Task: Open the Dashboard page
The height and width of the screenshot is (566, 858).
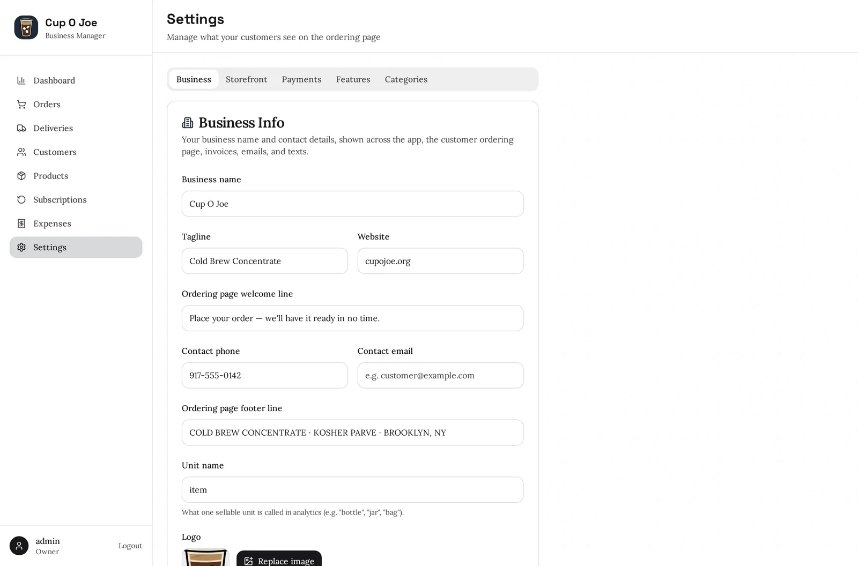Action: pos(76,80)
